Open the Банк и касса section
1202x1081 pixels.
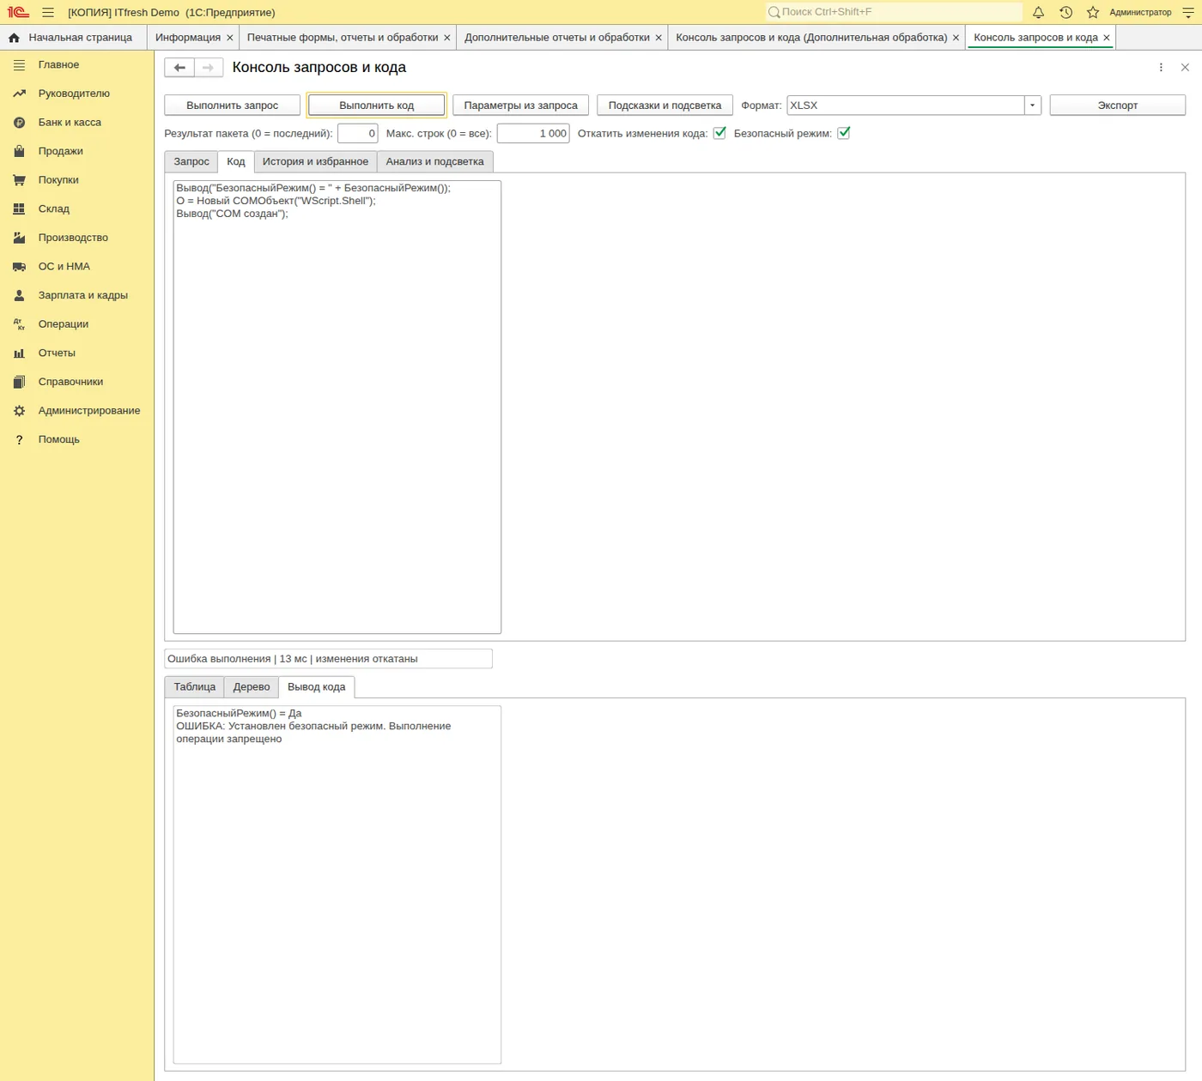pos(70,123)
